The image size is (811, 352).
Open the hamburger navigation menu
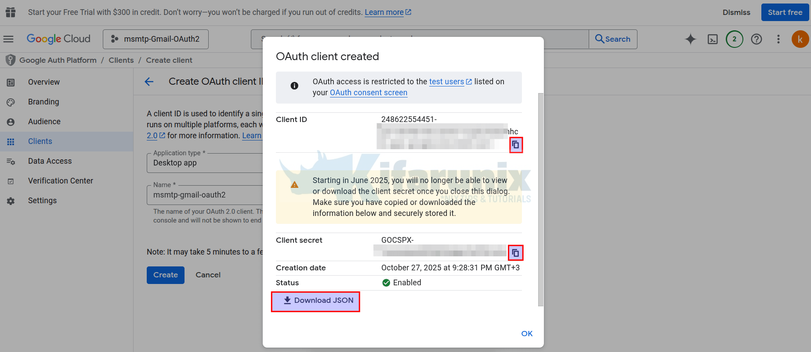(8, 39)
